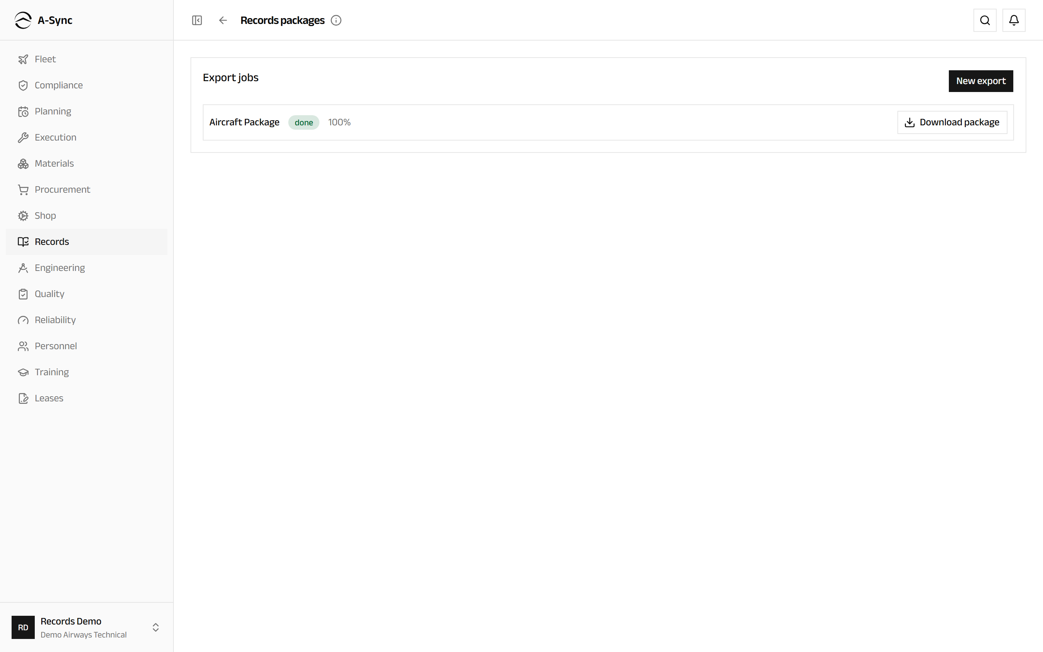Click the Quality clipboard icon
Screen dimensions: 1043x652
pyautogui.click(x=23, y=294)
